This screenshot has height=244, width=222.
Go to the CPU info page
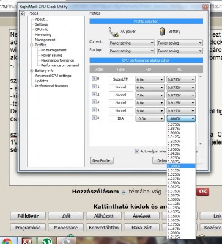pyautogui.click(x=42, y=29)
